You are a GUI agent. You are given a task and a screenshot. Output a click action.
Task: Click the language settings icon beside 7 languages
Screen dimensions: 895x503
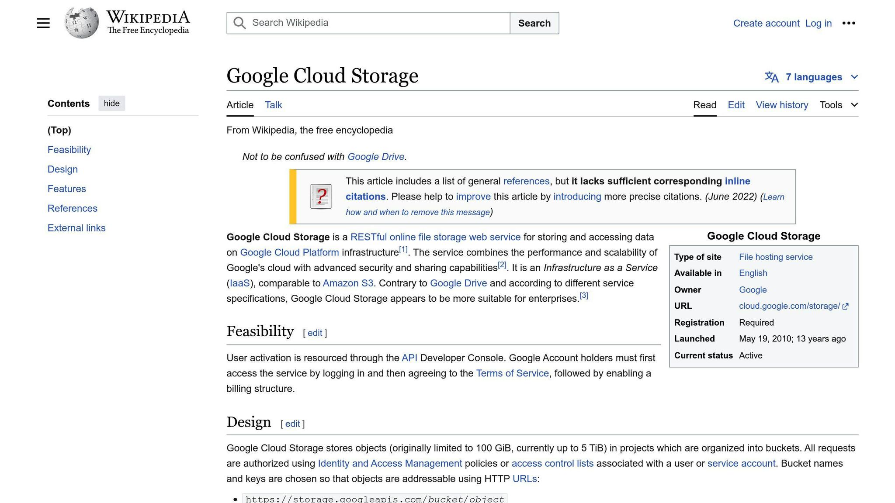771,77
